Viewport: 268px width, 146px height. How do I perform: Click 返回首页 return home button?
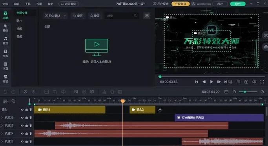point(69,4)
